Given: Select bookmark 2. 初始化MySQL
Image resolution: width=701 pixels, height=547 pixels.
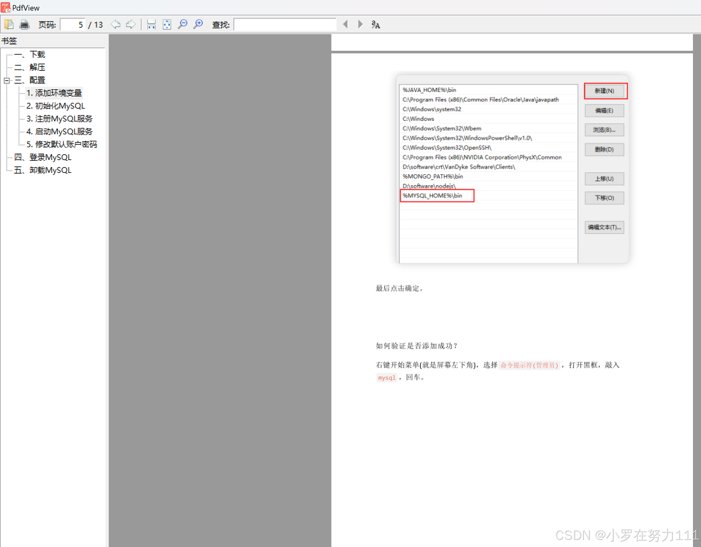Looking at the screenshot, I should coord(56,106).
